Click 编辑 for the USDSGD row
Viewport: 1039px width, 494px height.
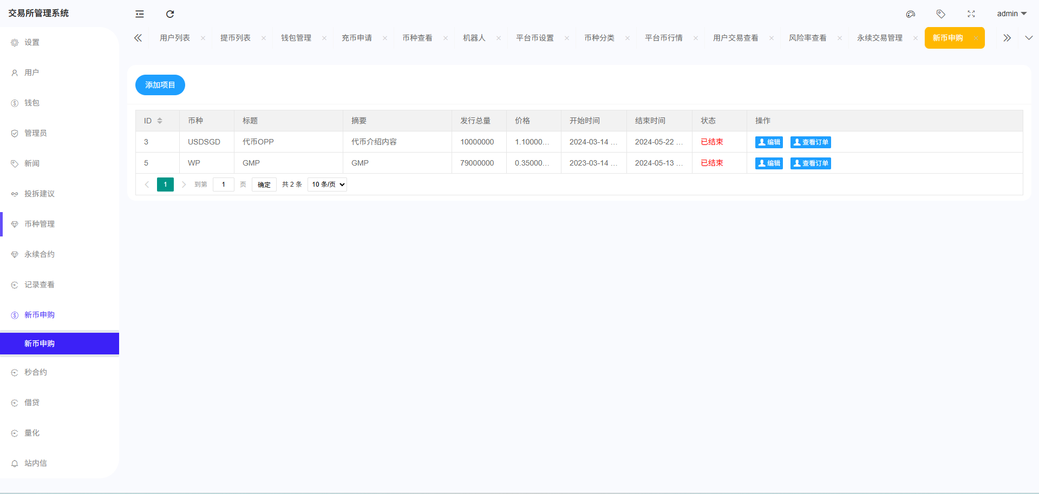(769, 142)
